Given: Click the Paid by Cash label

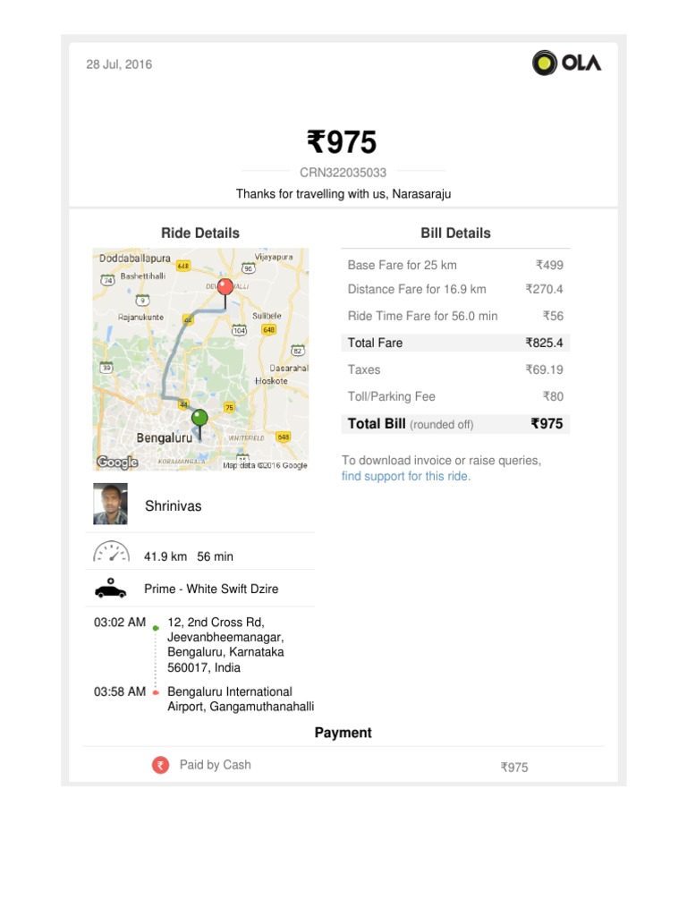Looking at the screenshot, I should pos(215,765).
